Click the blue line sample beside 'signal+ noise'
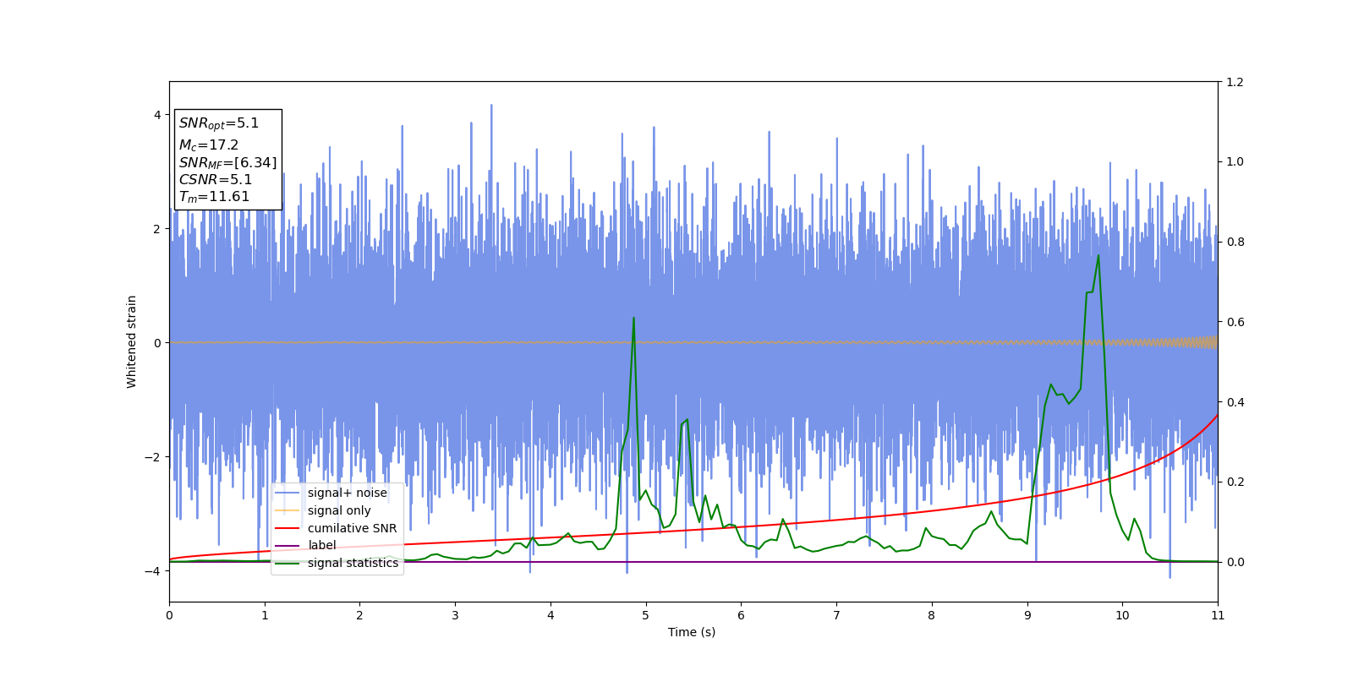The width and height of the screenshot is (1353, 676). [x=288, y=493]
